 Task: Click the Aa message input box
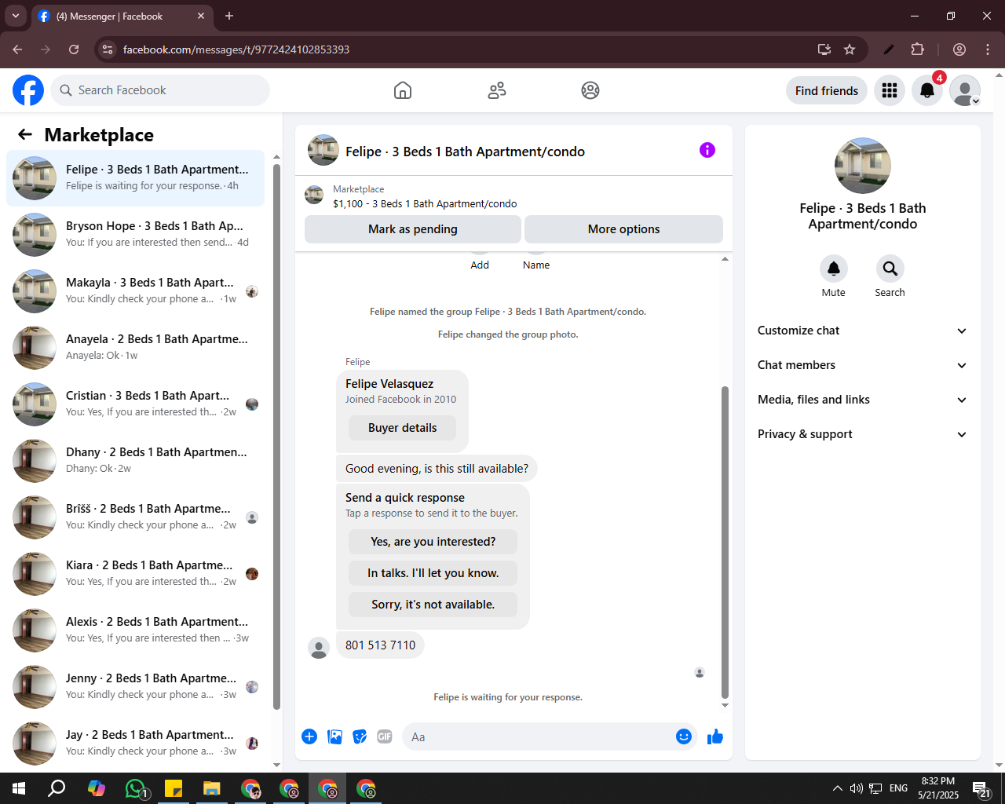[538, 736]
